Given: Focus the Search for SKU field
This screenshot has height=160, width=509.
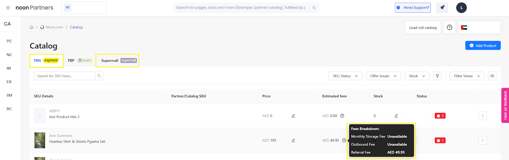Looking at the screenshot, I should (65, 76).
